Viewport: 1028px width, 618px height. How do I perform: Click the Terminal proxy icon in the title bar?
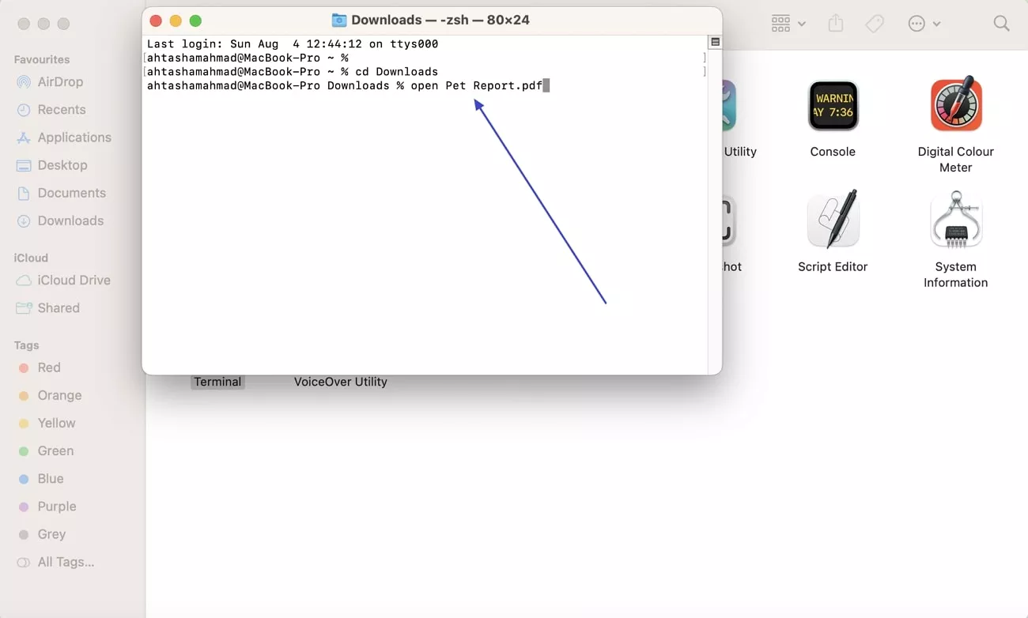pos(340,20)
